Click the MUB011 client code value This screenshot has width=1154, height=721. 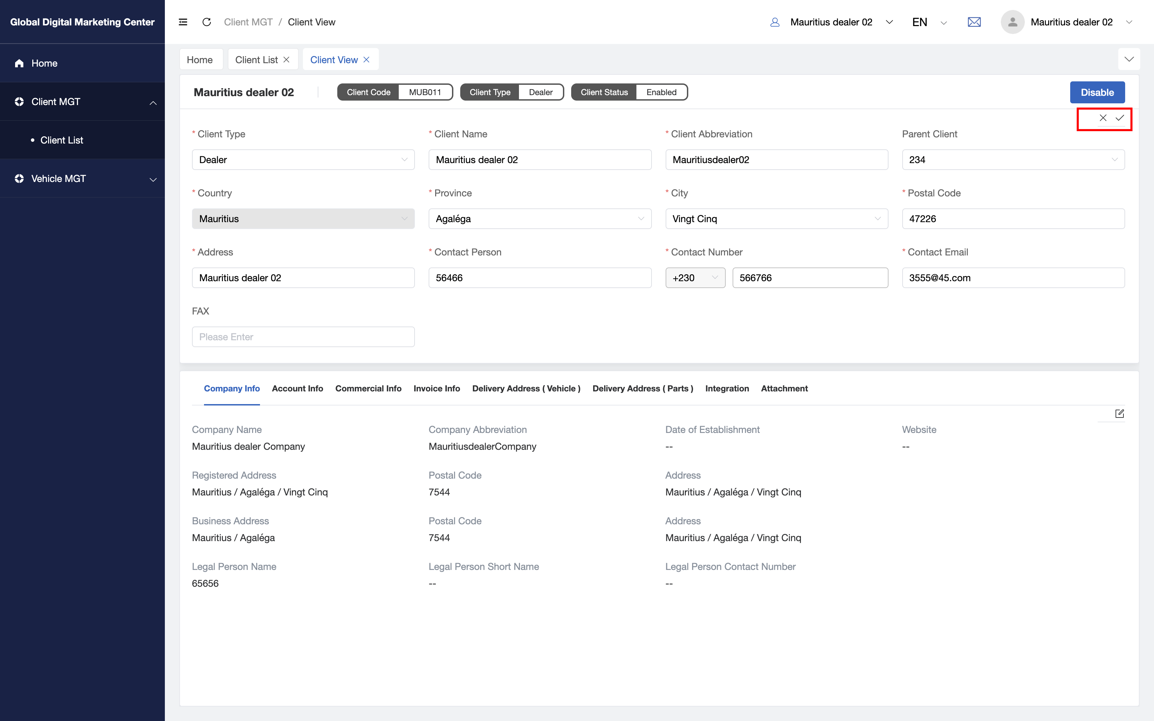point(425,92)
